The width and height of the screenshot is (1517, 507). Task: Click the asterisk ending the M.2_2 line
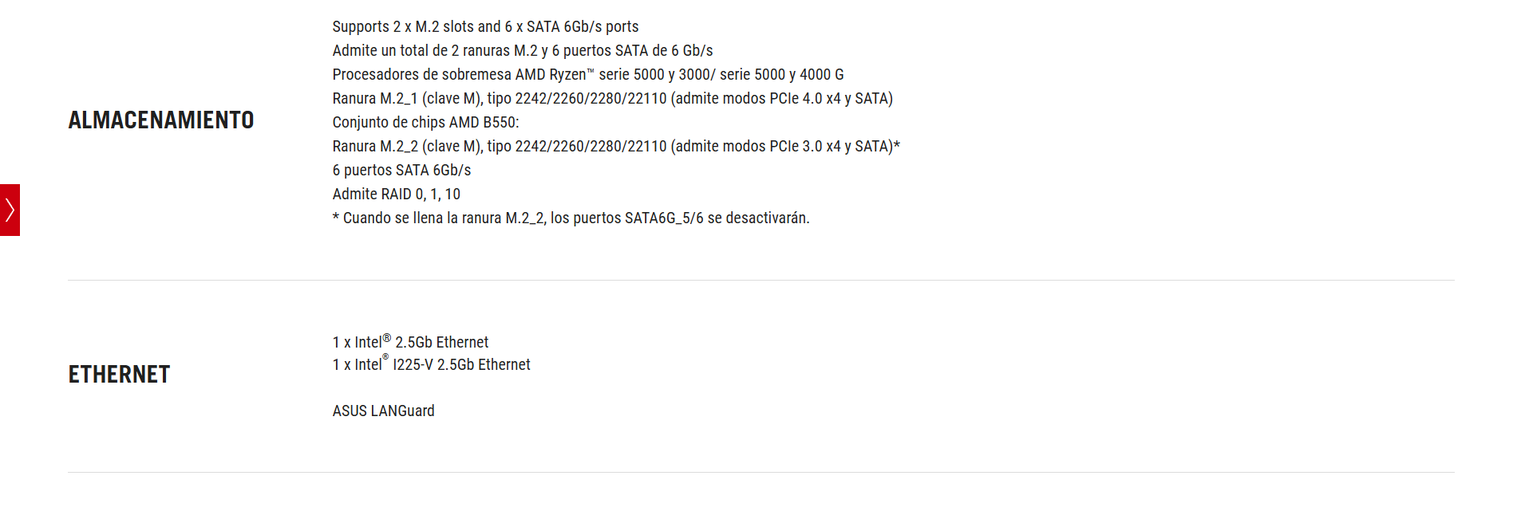pyautogui.click(x=897, y=144)
